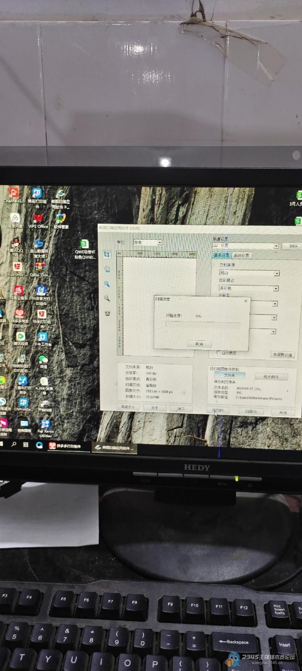Choose the zoom in magnifier tool
302x671 pixels.
coord(107,284)
